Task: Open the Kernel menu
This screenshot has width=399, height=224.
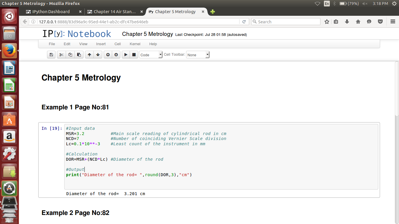Action: tap(135, 44)
